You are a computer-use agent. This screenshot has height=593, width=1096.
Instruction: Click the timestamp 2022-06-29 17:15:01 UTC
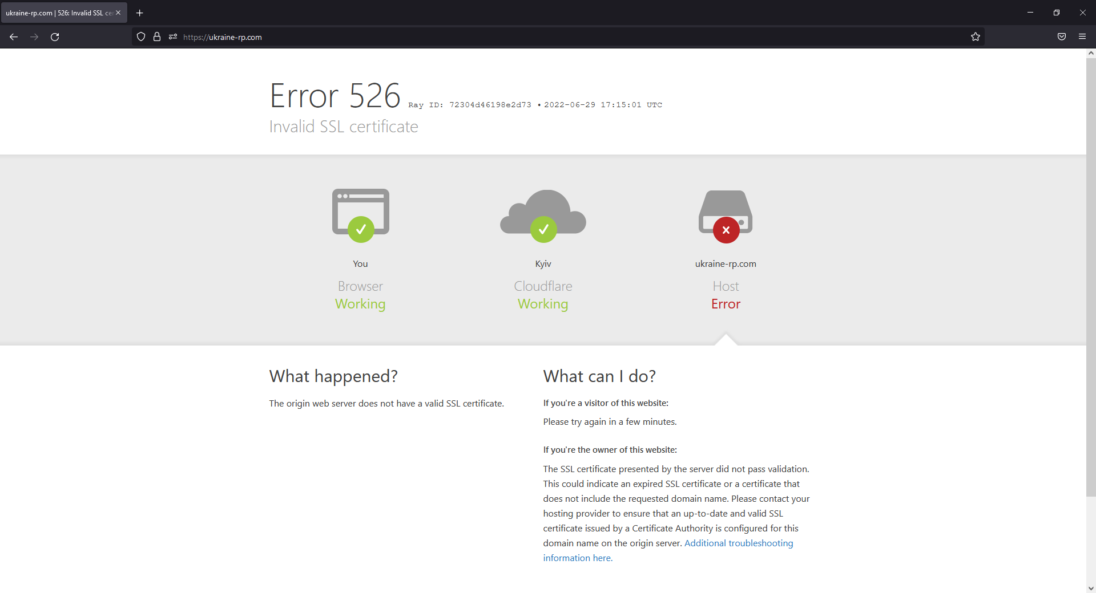coord(603,105)
